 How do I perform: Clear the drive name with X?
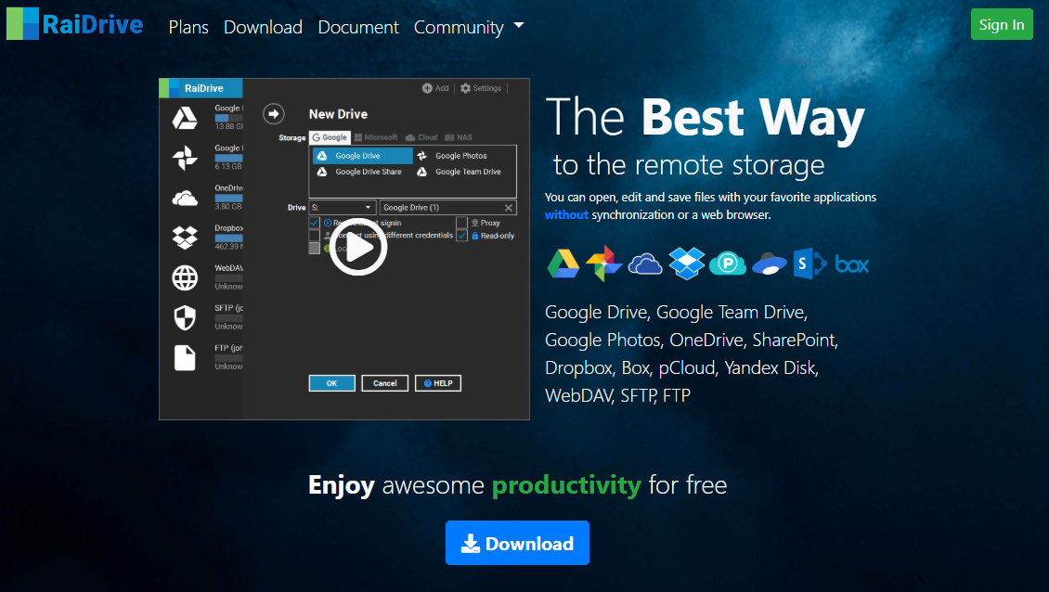(509, 207)
